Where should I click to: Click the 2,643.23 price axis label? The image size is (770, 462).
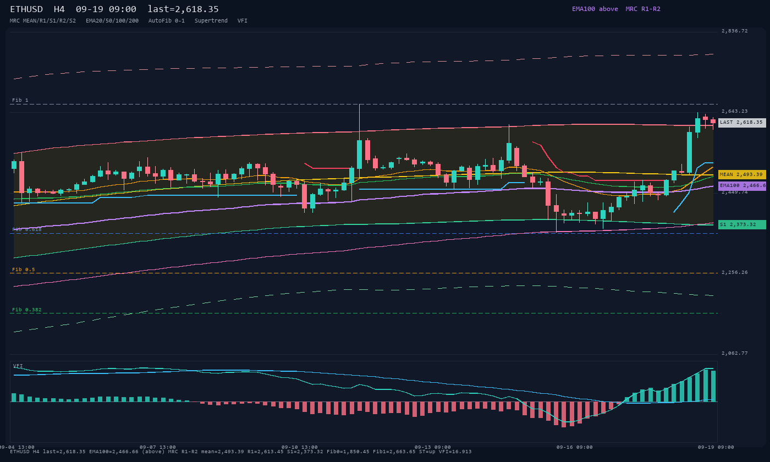(735, 111)
